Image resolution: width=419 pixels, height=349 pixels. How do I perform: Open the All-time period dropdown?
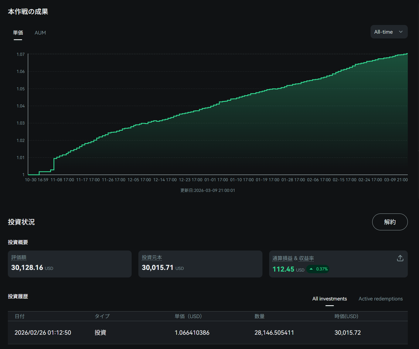[389, 32]
